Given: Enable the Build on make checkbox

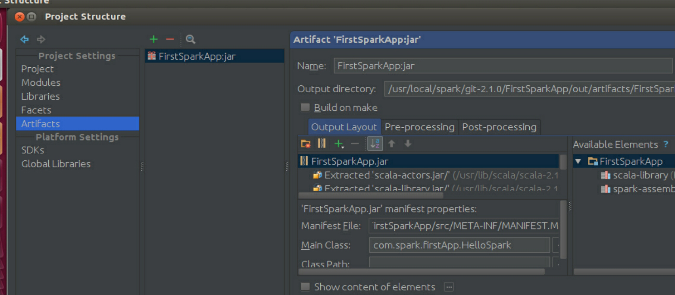Looking at the screenshot, I should (x=305, y=107).
